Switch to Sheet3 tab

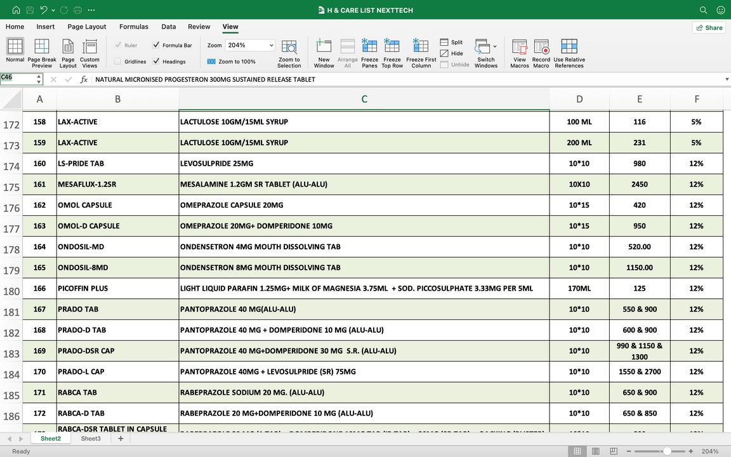click(x=91, y=439)
